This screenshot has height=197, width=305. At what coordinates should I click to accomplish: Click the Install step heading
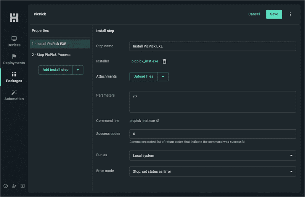coord(105,31)
